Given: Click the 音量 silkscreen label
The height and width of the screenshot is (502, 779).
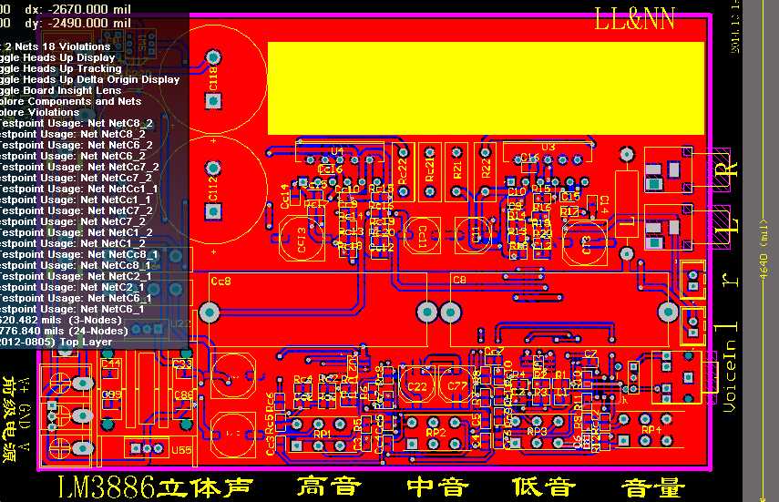Looking at the screenshot, I should click(653, 487).
